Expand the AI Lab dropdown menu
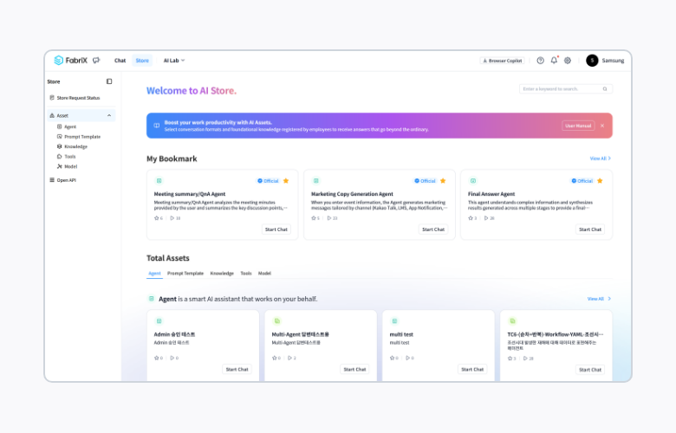The image size is (676, 433). pos(174,61)
